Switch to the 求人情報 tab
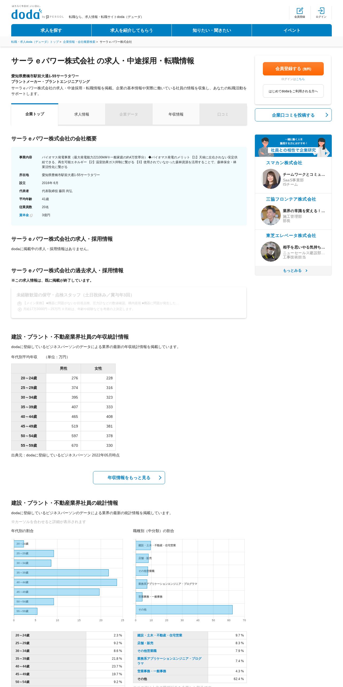 (x=82, y=114)
